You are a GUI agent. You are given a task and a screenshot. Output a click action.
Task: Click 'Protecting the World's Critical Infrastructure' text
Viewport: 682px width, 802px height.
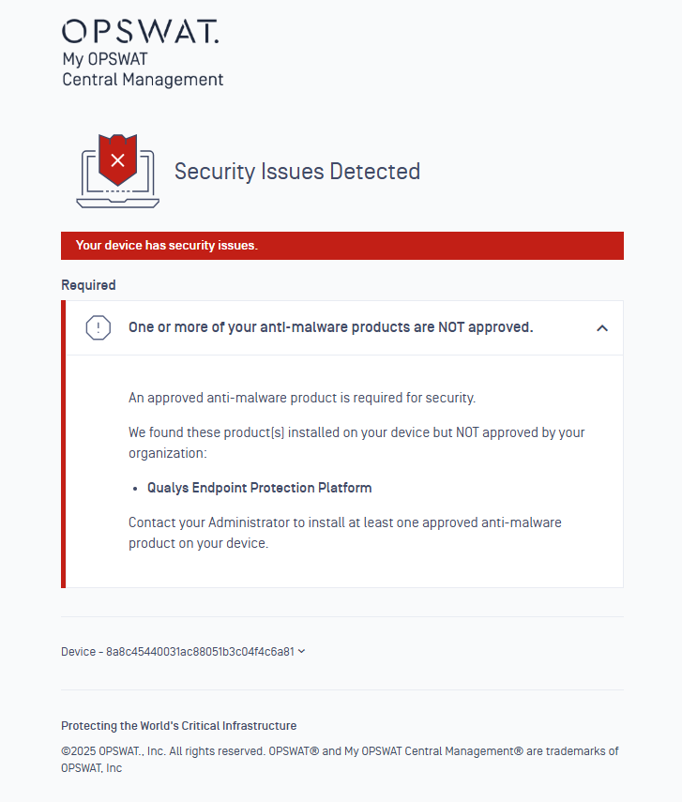tap(178, 726)
